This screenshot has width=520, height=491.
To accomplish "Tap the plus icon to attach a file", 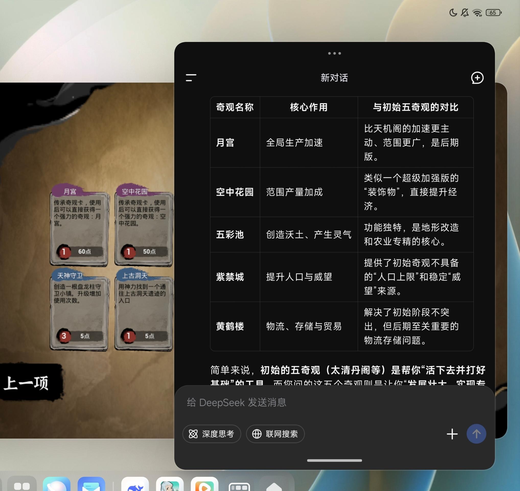I will [452, 434].
